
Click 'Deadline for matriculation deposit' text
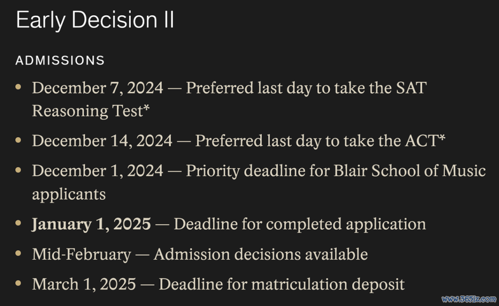click(282, 284)
